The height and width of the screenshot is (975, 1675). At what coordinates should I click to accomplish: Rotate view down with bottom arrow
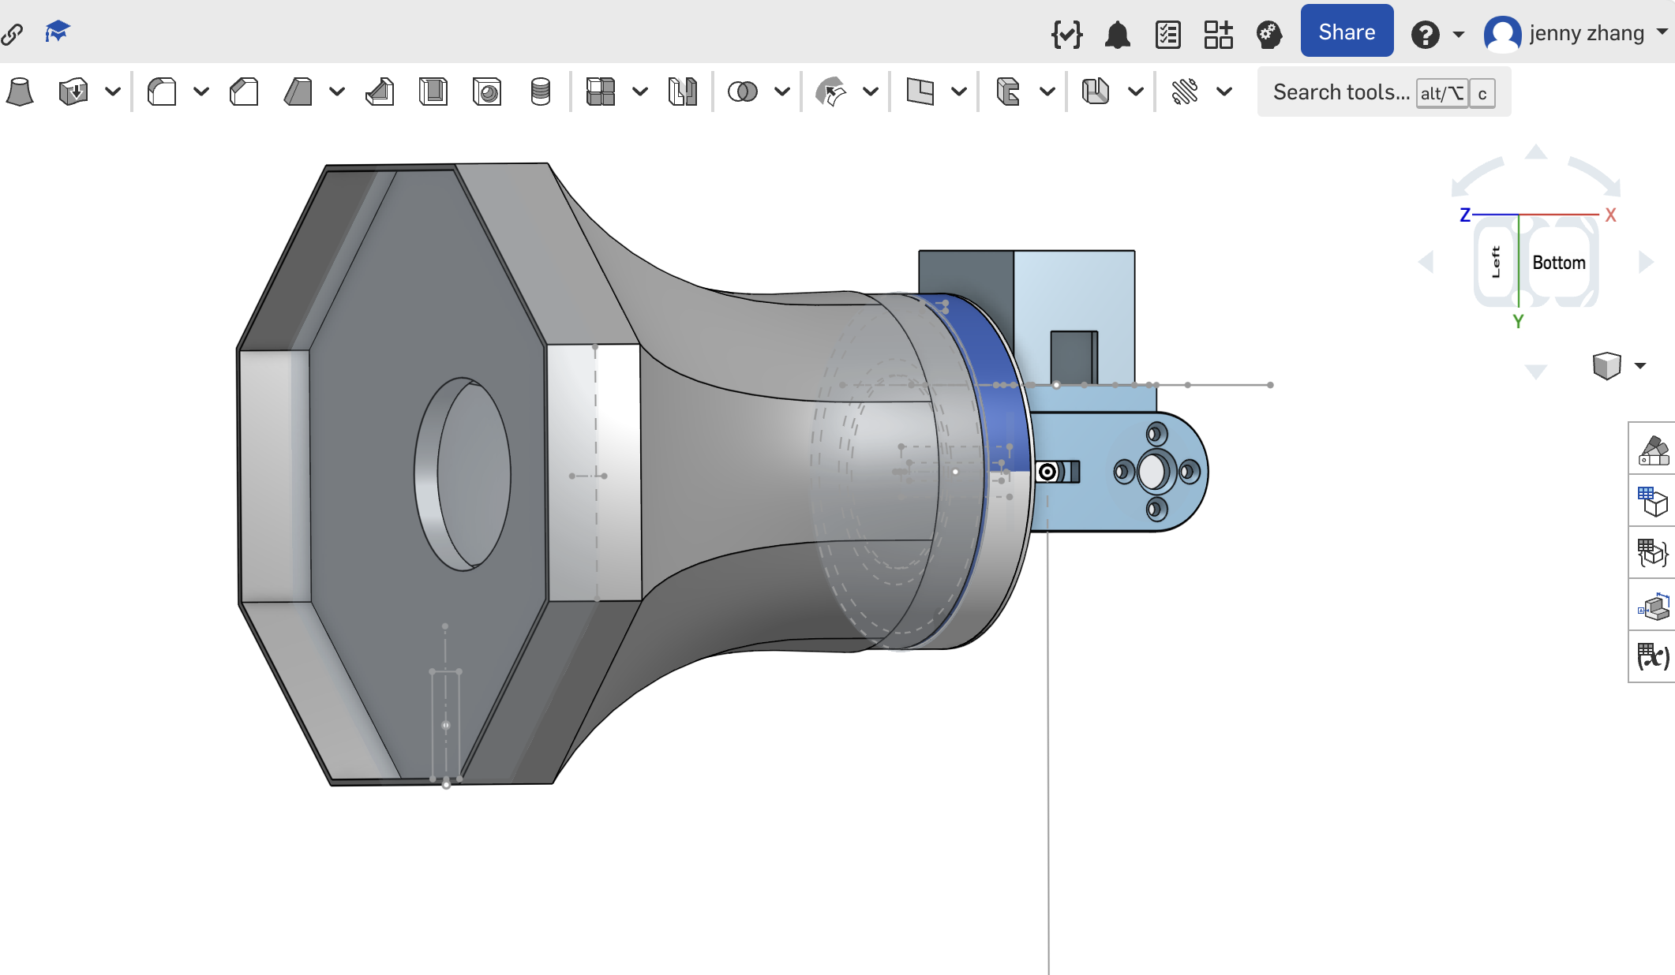point(1535,371)
